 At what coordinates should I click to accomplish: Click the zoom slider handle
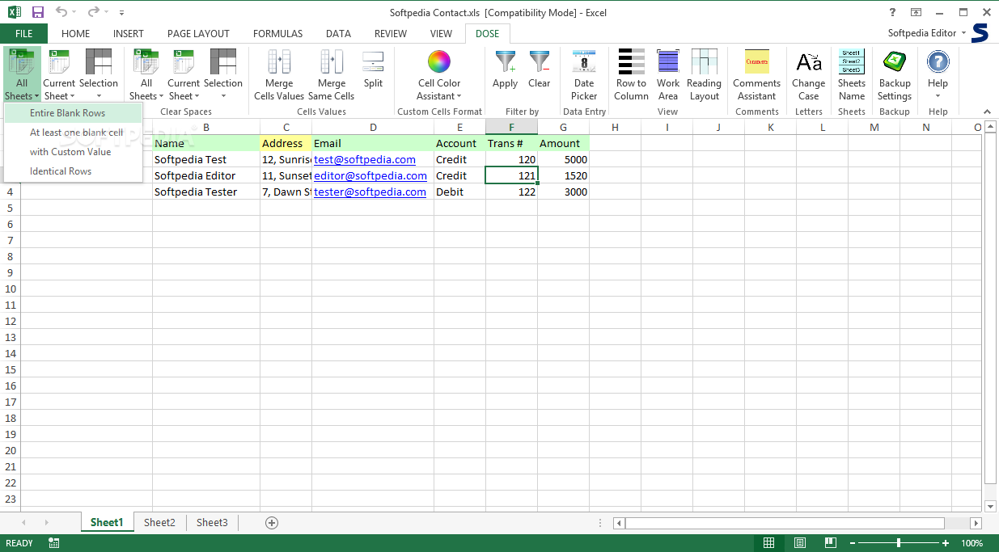click(899, 543)
